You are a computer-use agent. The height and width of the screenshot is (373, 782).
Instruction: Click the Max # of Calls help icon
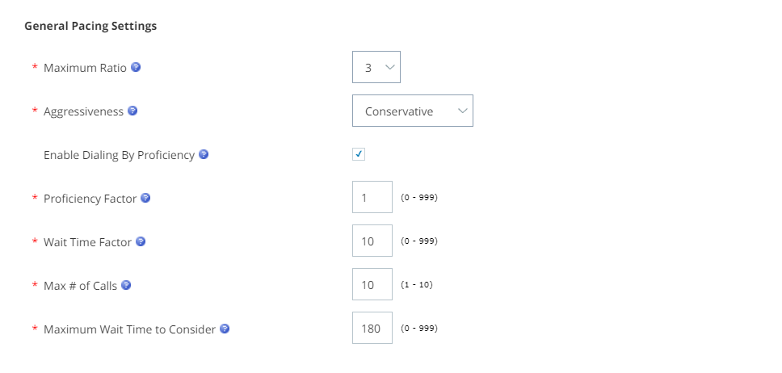click(x=126, y=285)
